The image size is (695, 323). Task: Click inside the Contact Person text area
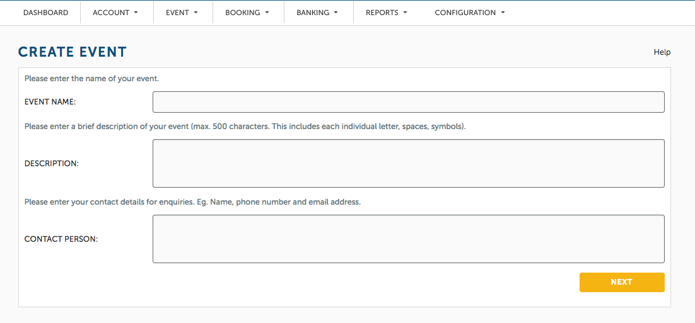pyautogui.click(x=408, y=239)
